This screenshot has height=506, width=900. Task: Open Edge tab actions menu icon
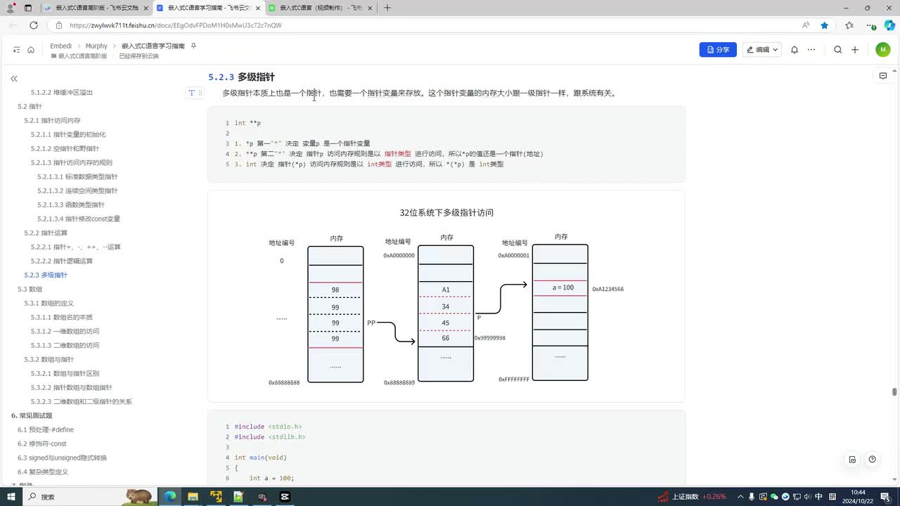(x=28, y=8)
